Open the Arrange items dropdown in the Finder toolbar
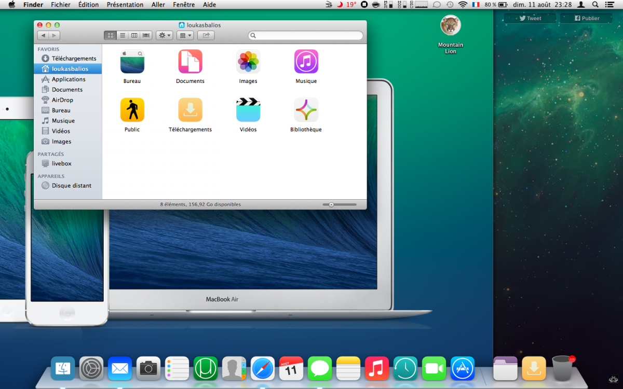Image resolution: width=623 pixels, height=389 pixels. [x=185, y=35]
